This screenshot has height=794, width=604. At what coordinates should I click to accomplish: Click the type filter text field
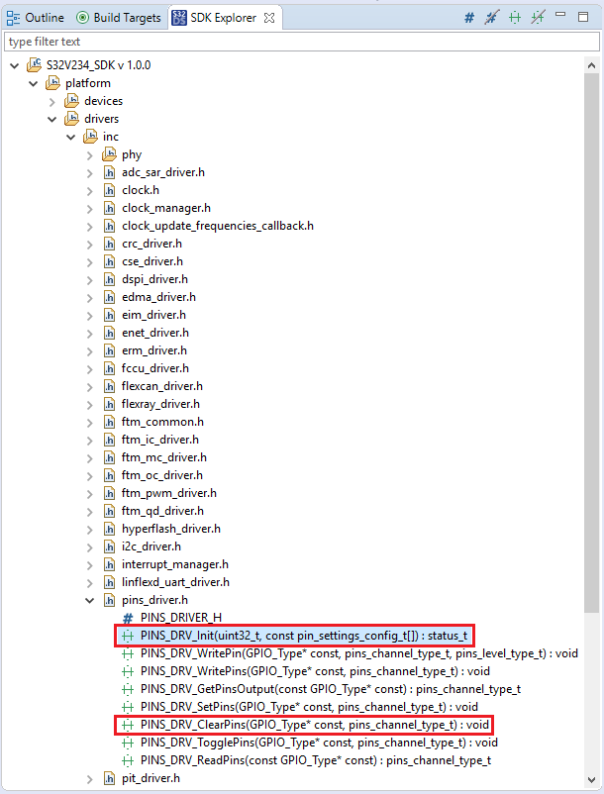coord(302,42)
